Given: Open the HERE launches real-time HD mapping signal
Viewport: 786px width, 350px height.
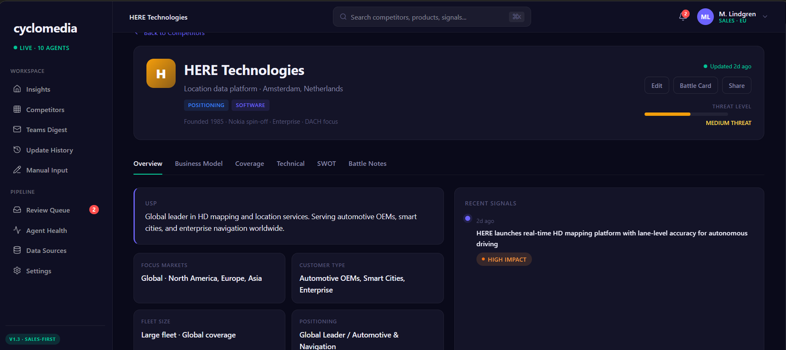Looking at the screenshot, I should click(x=612, y=238).
